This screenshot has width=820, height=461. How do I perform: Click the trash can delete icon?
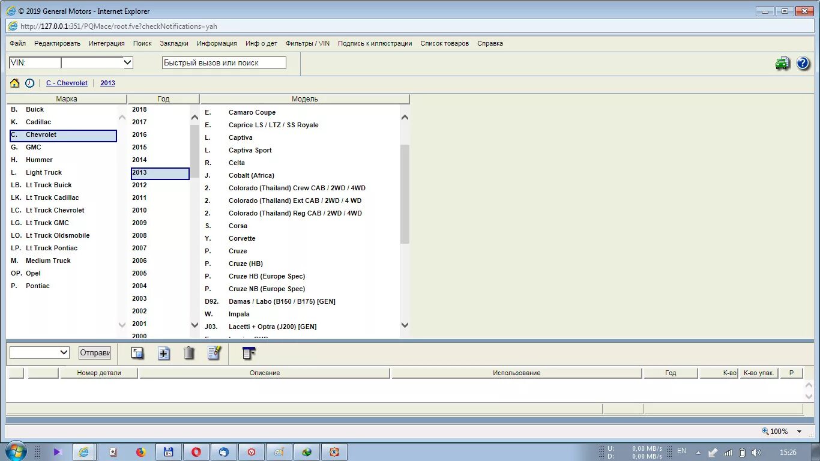click(188, 353)
